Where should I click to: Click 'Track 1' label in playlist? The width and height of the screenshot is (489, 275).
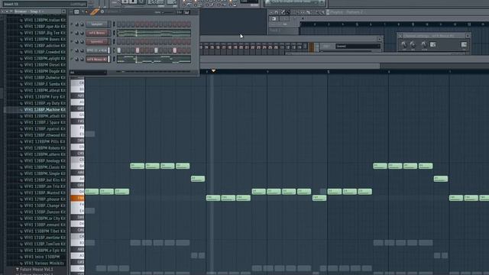point(275,31)
